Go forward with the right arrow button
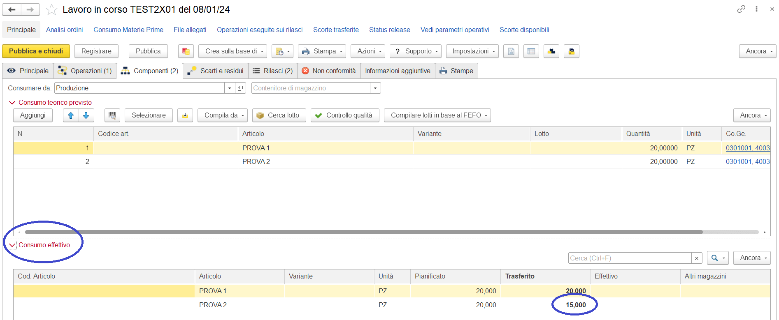This screenshot has height=320, width=779. click(x=30, y=9)
